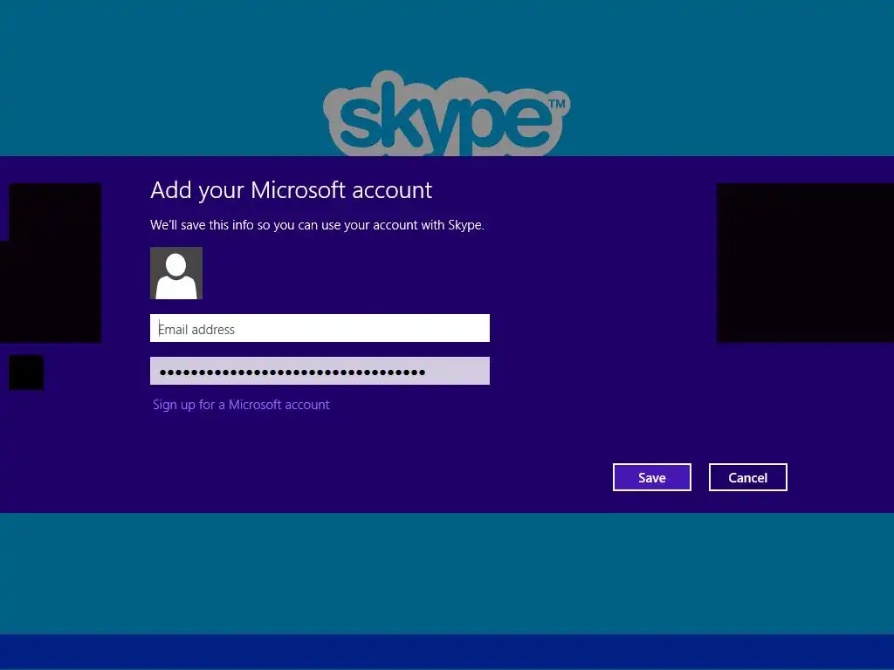Focus the password field with dots
The image size is (894, 670).
(x=320, y=371)
